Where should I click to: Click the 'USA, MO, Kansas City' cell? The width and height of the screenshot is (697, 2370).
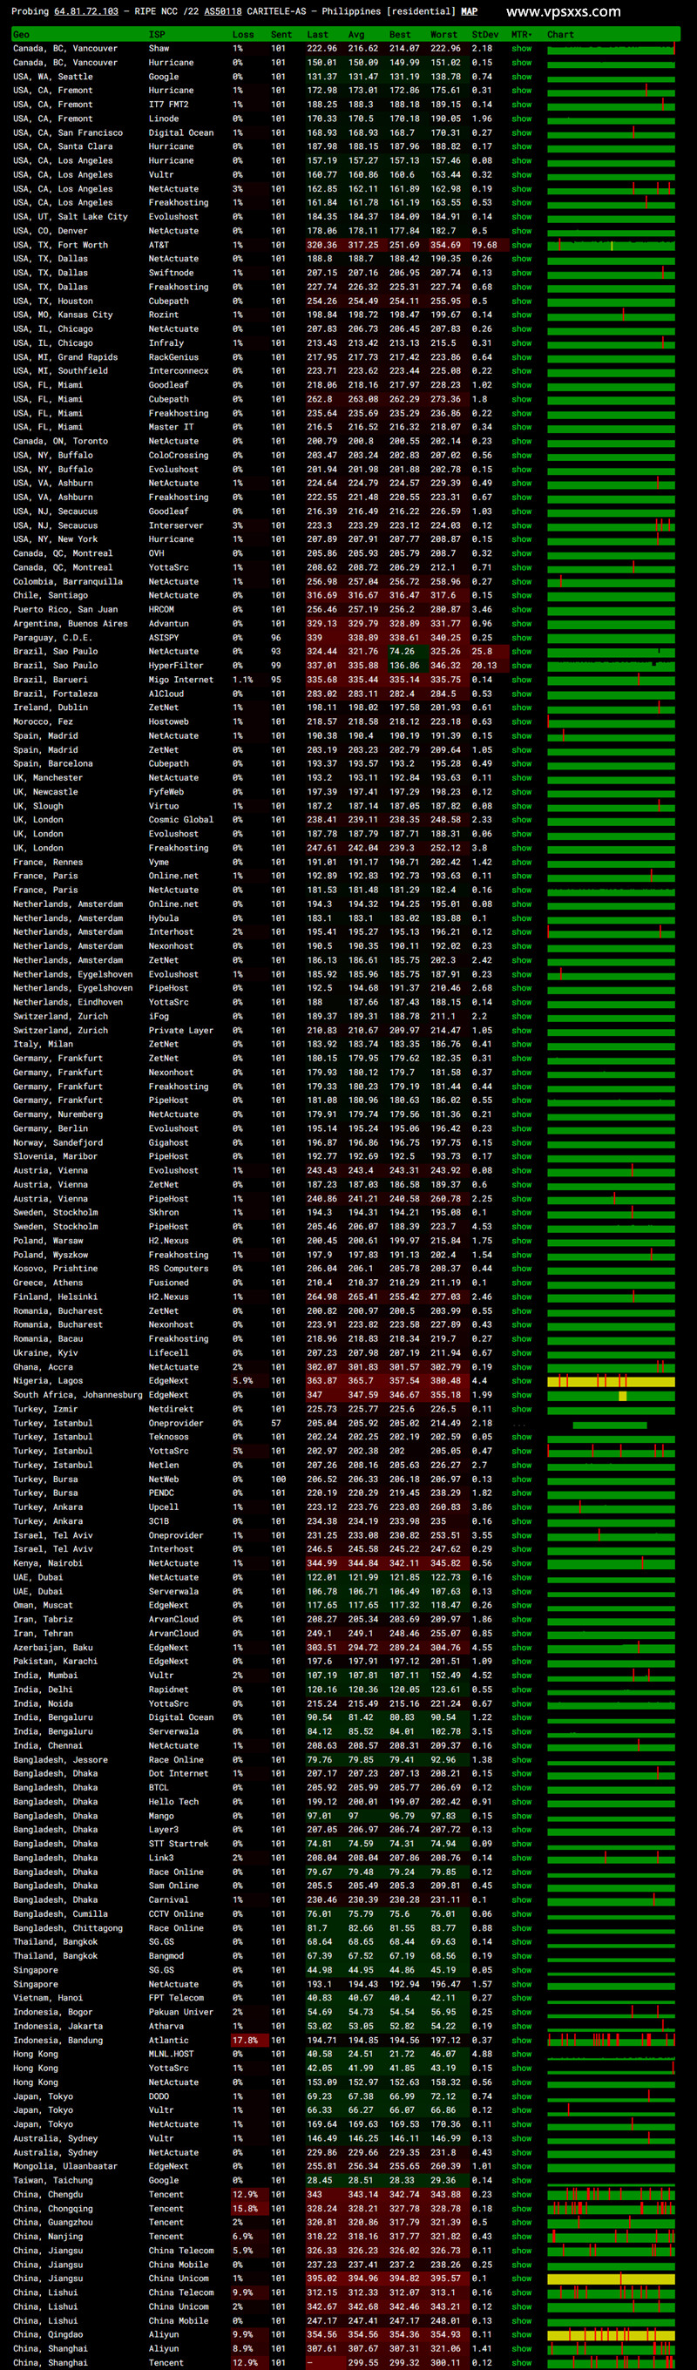click(63, 315)
